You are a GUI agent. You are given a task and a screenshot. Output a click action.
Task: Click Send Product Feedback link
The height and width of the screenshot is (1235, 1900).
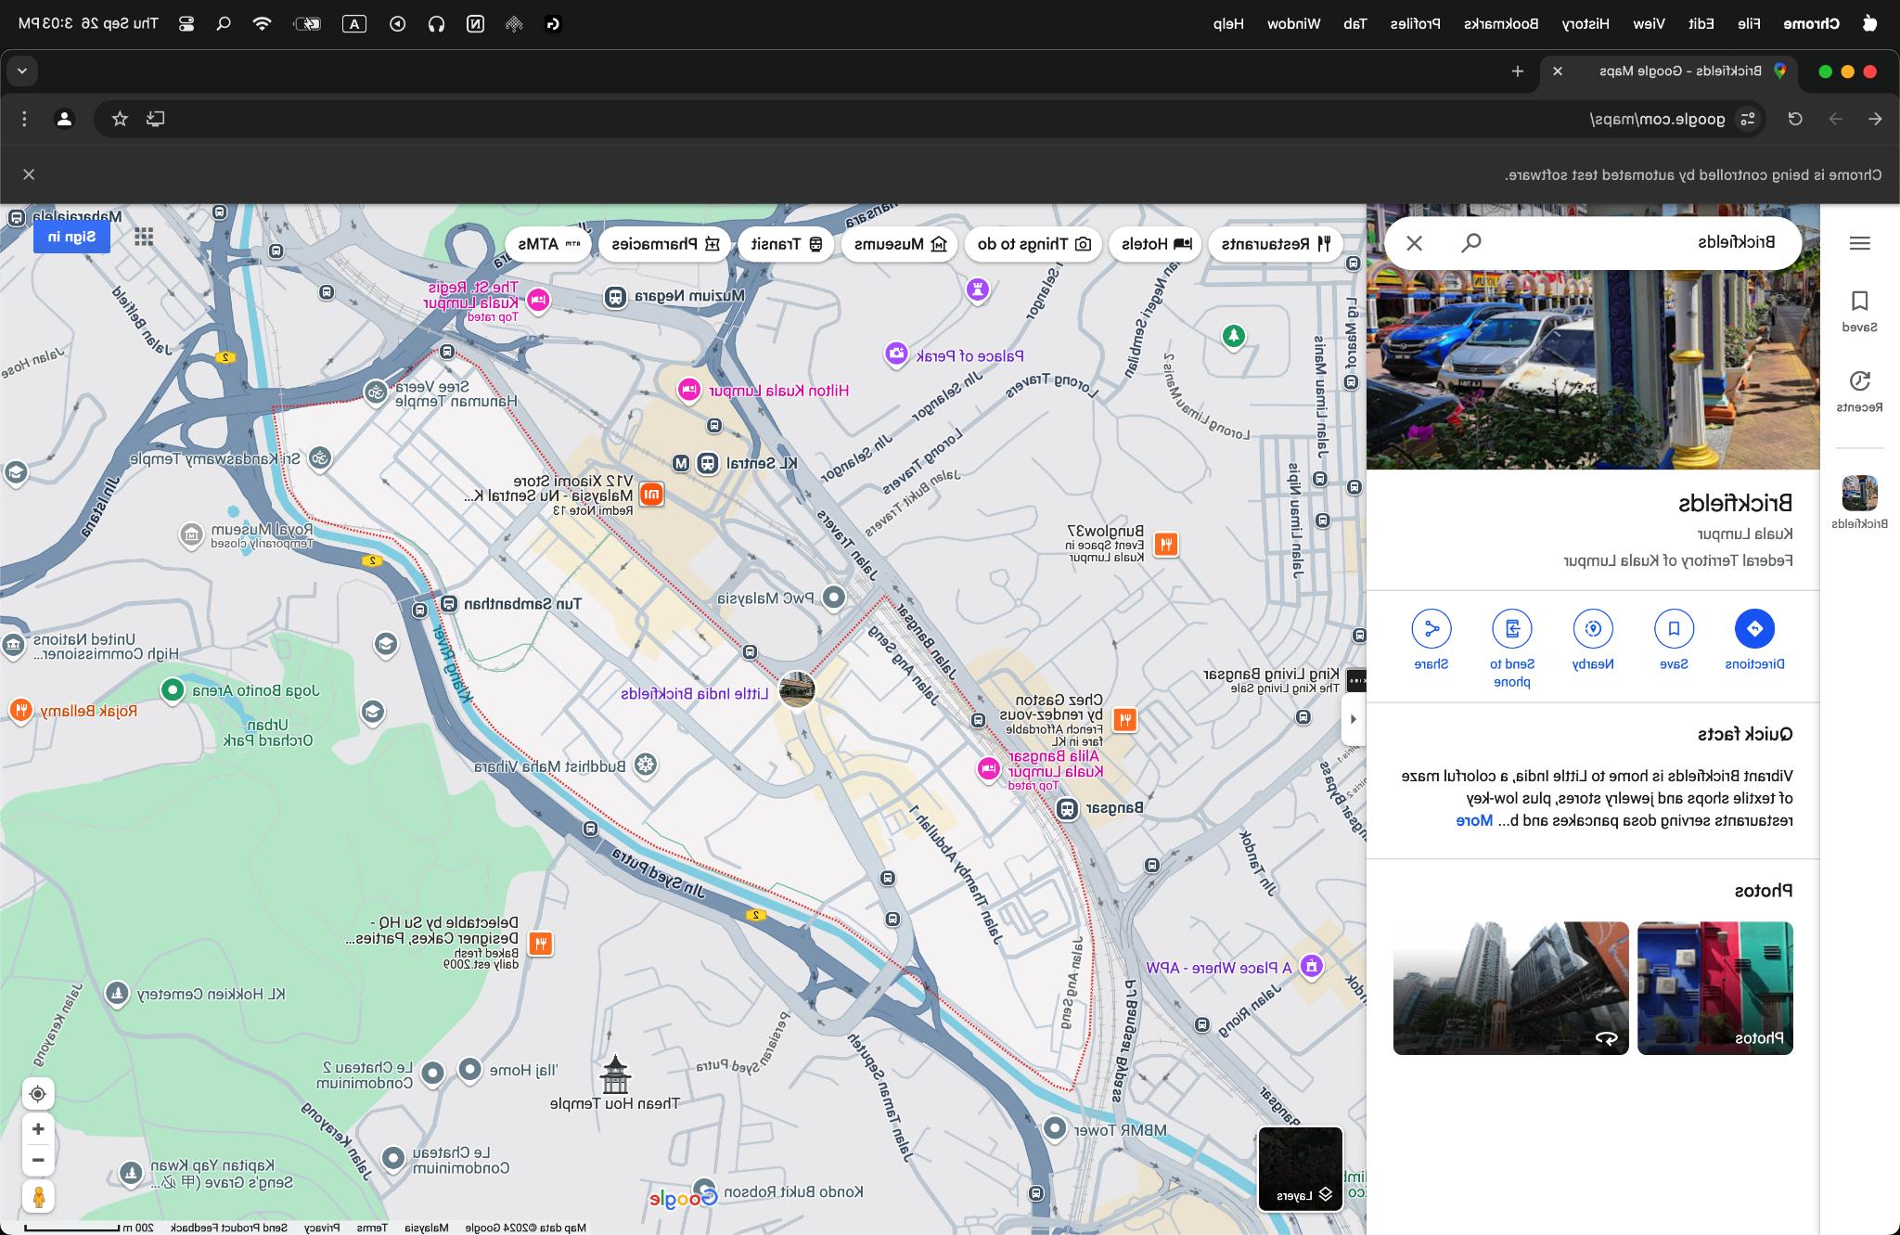click(x=229, y=1228)
